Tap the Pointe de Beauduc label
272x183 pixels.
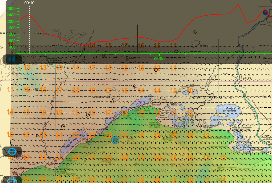219,147
